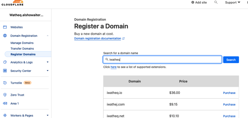248x118 pixels.
Task: Expand the Security Center dropdown arrow
Action: coord(48,71)
